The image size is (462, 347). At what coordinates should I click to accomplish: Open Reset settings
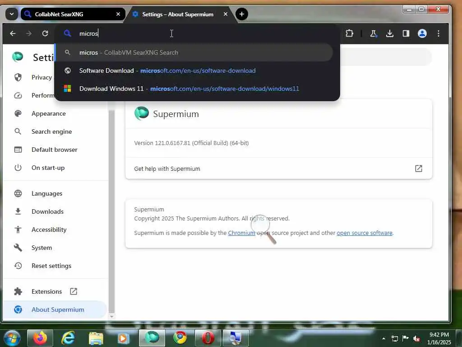point(51,266)
